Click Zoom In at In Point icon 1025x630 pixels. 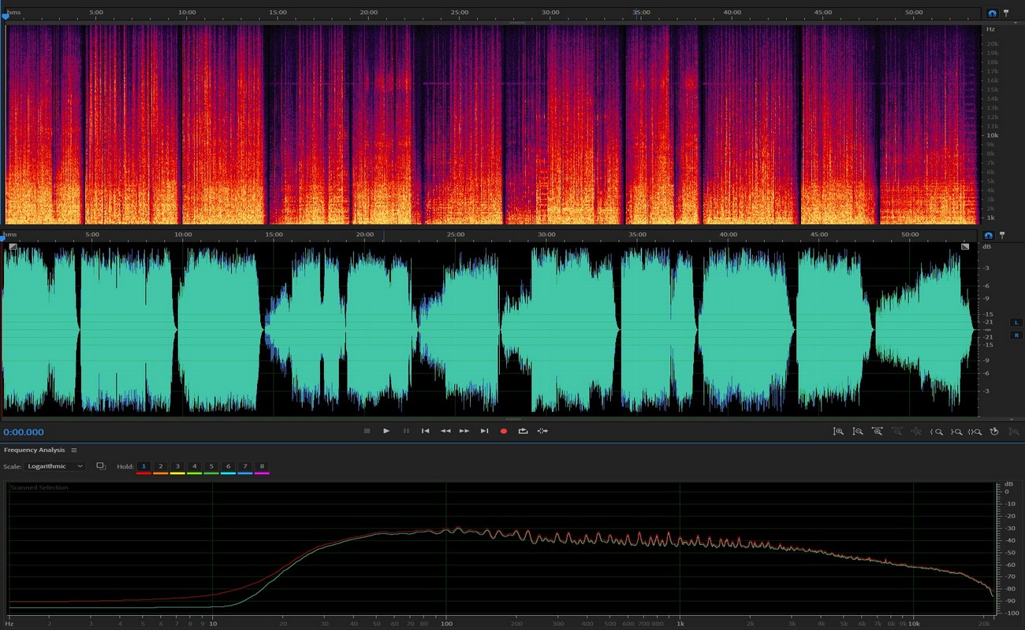click(937, 432)
